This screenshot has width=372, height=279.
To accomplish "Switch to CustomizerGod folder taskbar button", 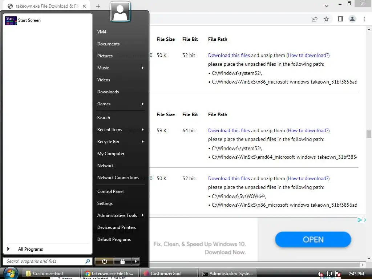I will click(52, 273).
